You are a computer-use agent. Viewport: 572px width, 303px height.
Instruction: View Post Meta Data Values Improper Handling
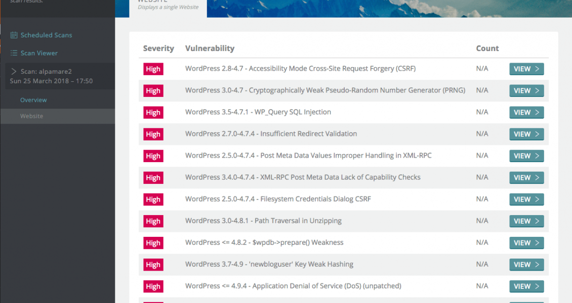click(x=526, y=156)
